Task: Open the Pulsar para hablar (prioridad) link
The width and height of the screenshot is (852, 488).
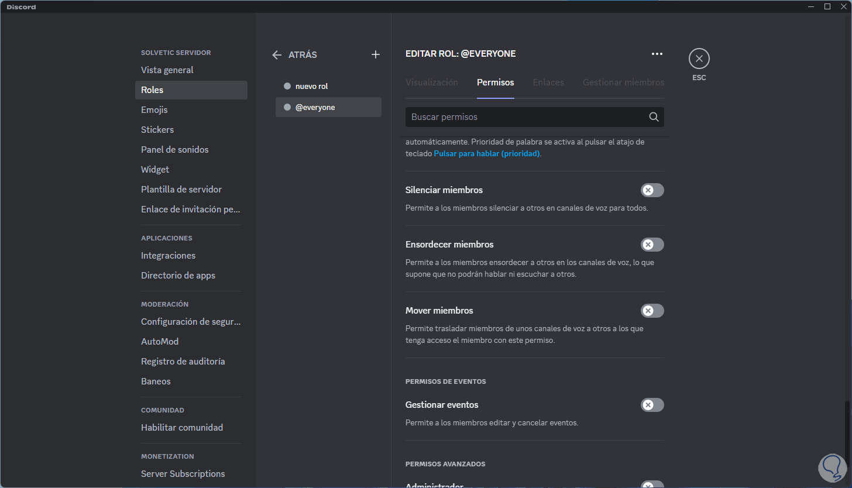Action: (x=486, y=154)
